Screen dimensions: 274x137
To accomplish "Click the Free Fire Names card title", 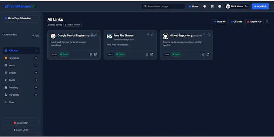I will click(x=124, y=36).
